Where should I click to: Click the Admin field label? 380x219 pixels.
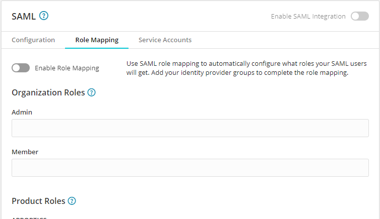point(22,112)
